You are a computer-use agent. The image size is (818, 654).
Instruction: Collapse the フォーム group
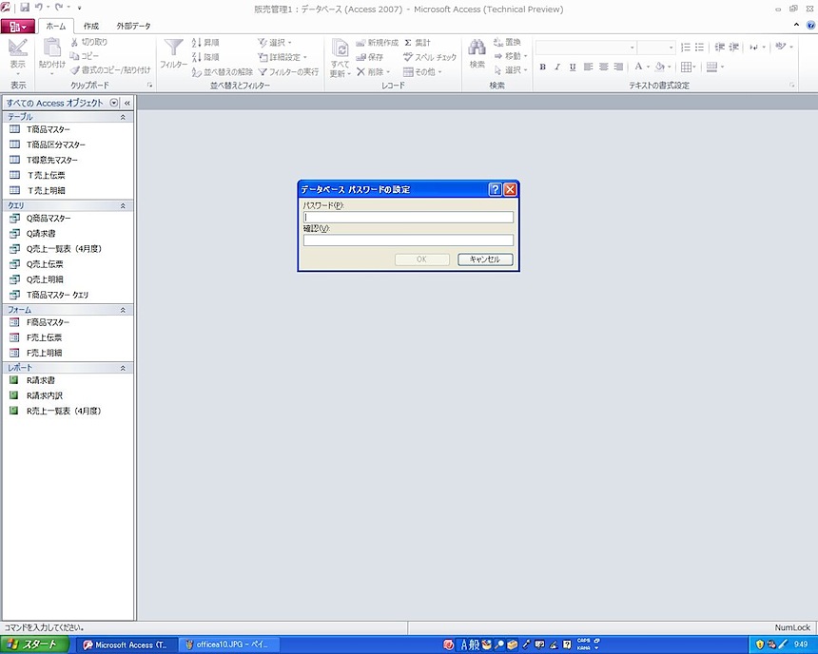[x=123, y=310]
